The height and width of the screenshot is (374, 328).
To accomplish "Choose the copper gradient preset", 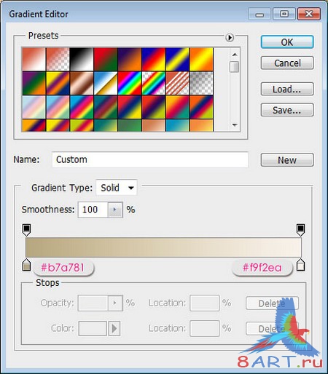I will pyautogui.click(x=82, y=83).
